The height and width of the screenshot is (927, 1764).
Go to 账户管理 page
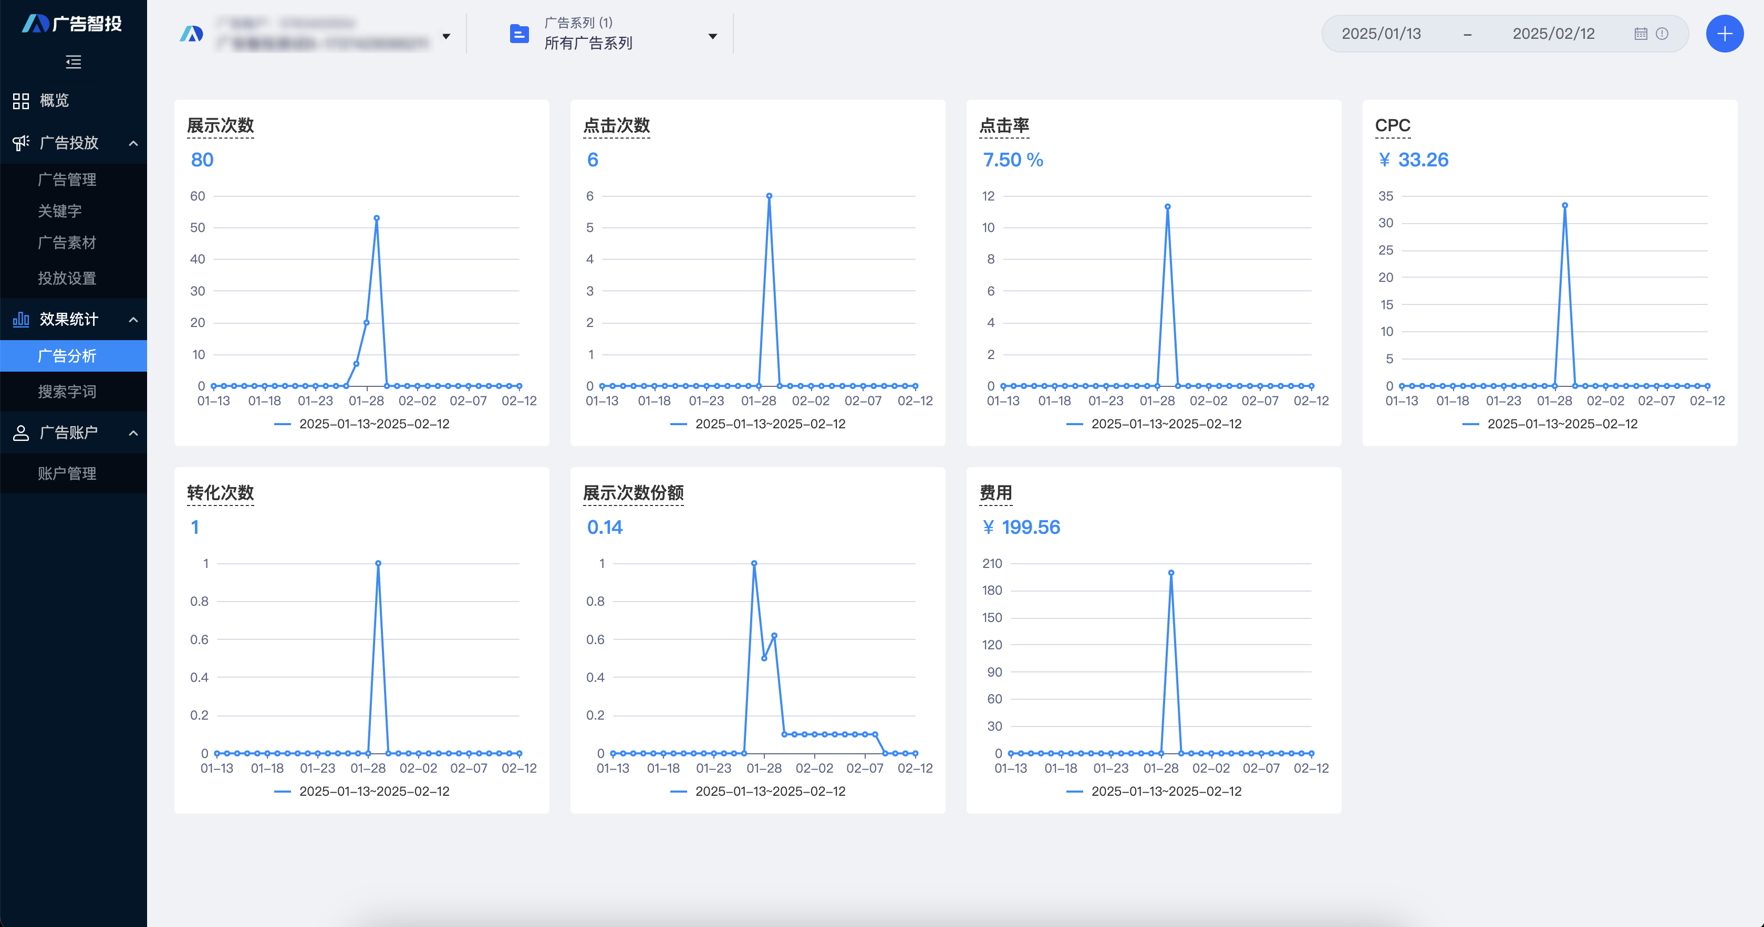click(x=66, y=473)
